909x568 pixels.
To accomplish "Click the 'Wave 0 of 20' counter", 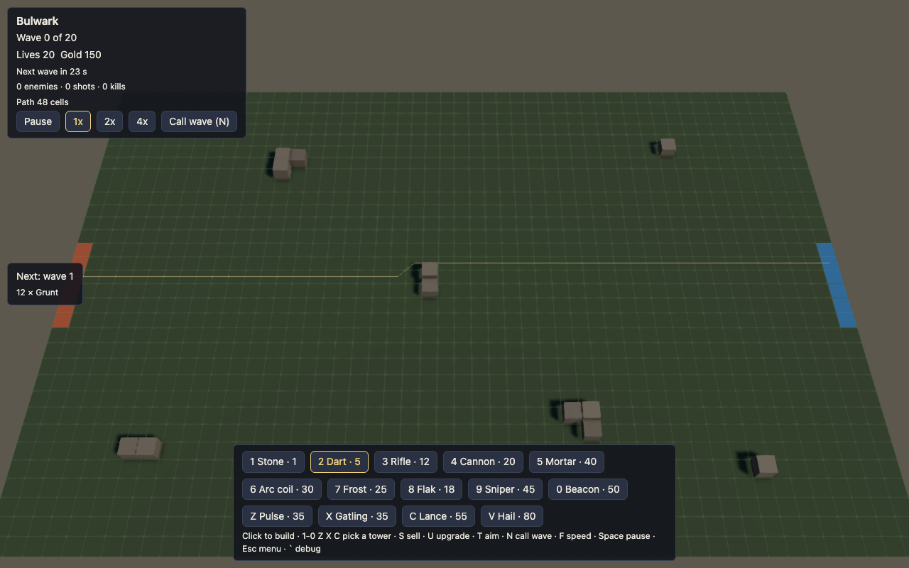I will point(47,38).
